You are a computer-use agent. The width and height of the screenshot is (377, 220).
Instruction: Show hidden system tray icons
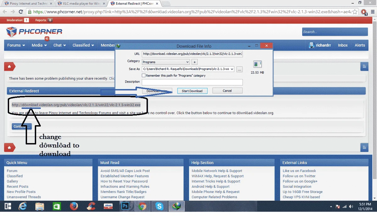[331, 207]
